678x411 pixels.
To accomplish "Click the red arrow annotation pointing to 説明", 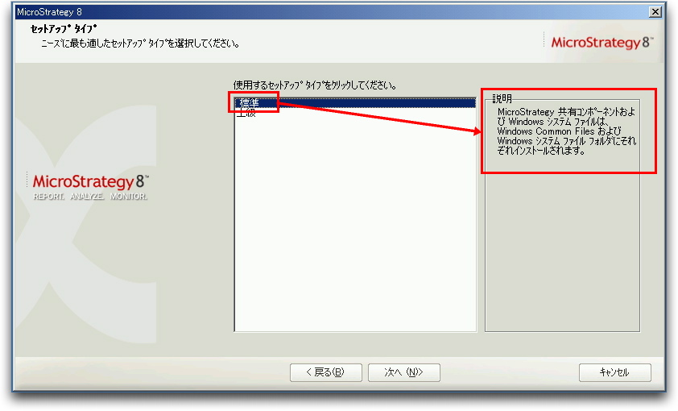I will tap(379, 117).
